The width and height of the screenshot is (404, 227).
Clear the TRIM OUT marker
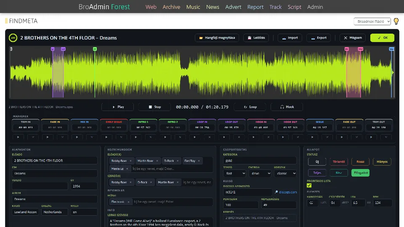coord(386,137)
